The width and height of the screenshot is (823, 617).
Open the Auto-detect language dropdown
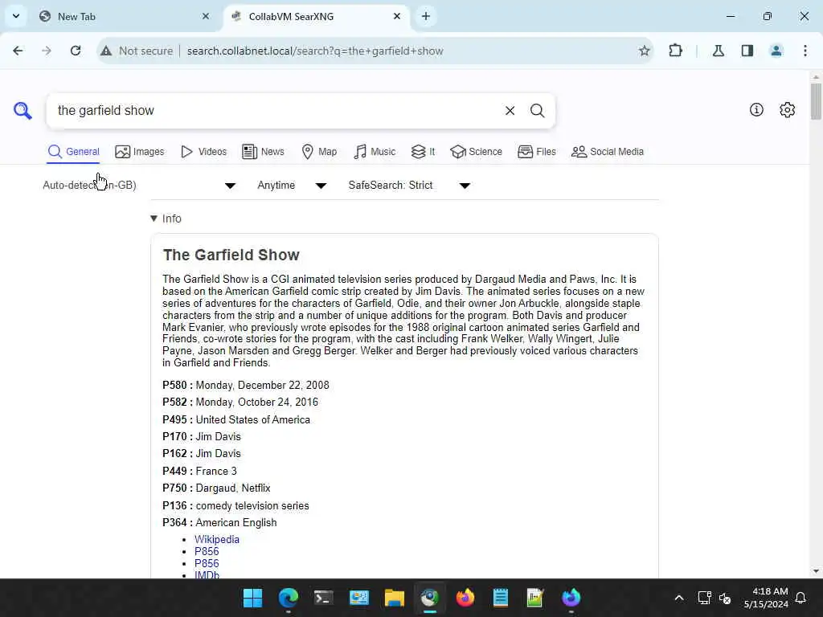139,186
